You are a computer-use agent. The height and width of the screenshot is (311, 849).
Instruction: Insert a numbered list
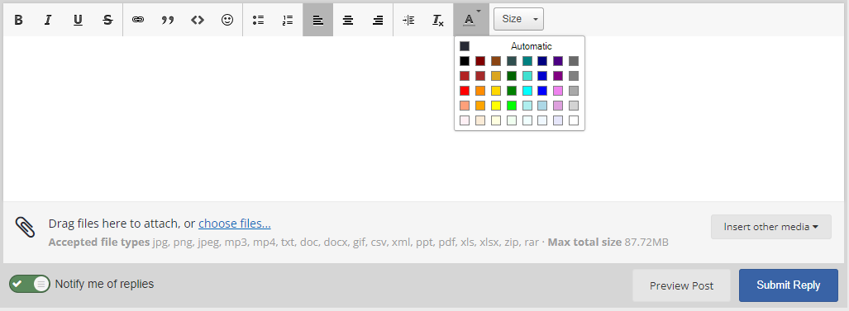(x=288, y=20)
